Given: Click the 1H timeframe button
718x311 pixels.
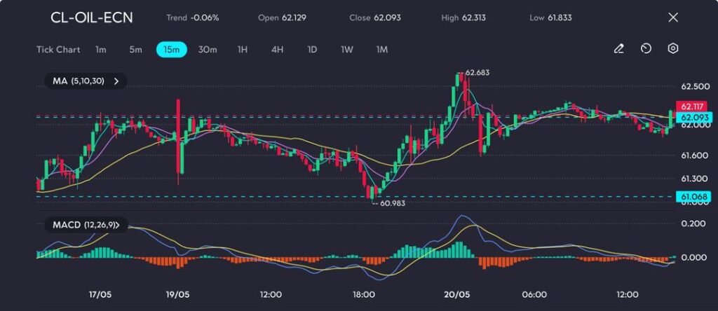Looking at the screenshot, I should [243, 50].
